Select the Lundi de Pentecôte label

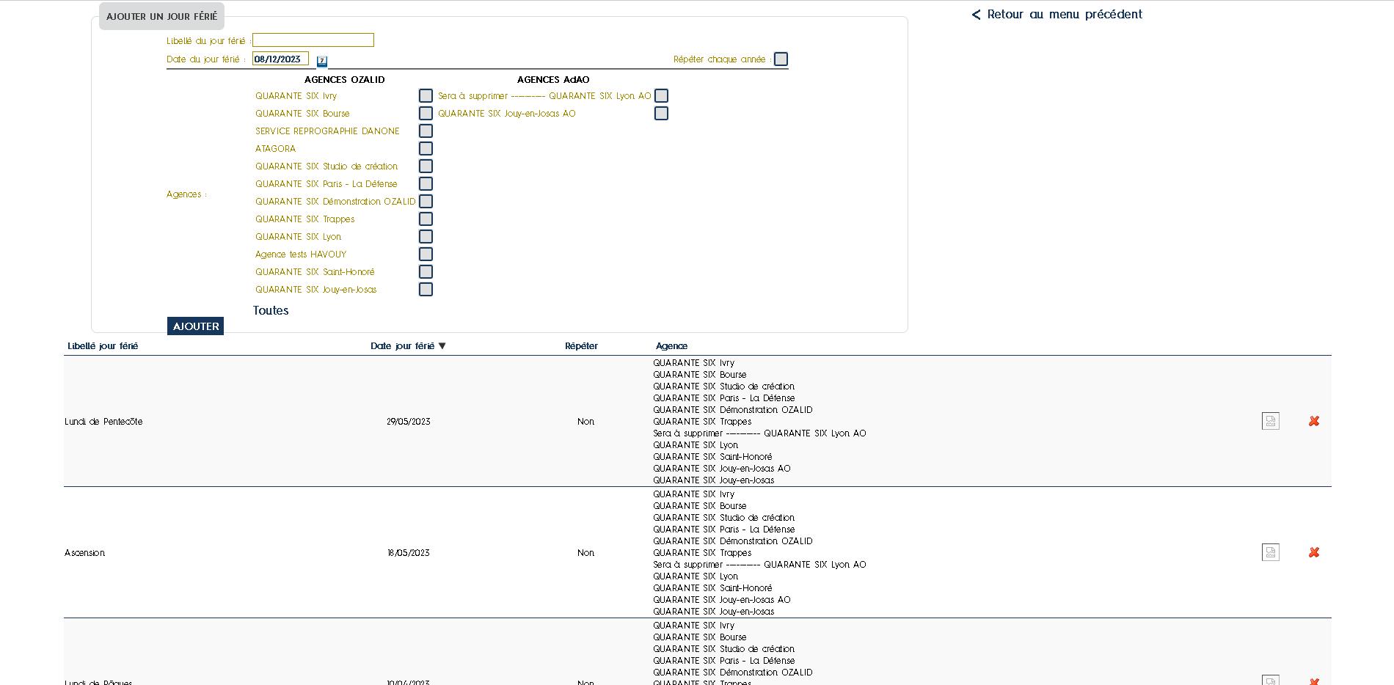(103, 422)
